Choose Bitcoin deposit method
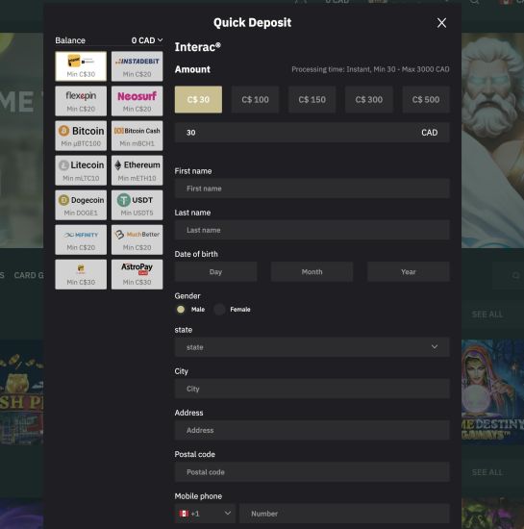Image resolution: width=524 pixels, height=529 pixels. click(81, 136)
